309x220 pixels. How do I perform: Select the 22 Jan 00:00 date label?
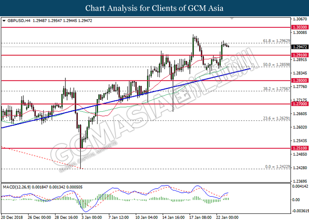coord(227,217)
